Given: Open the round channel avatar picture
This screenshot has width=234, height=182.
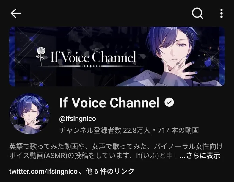Looking at the screenshot, I should point(30,114).
